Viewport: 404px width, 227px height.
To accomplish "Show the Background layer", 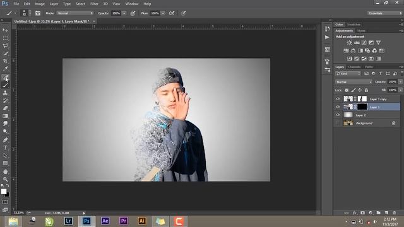I will 338,123.
